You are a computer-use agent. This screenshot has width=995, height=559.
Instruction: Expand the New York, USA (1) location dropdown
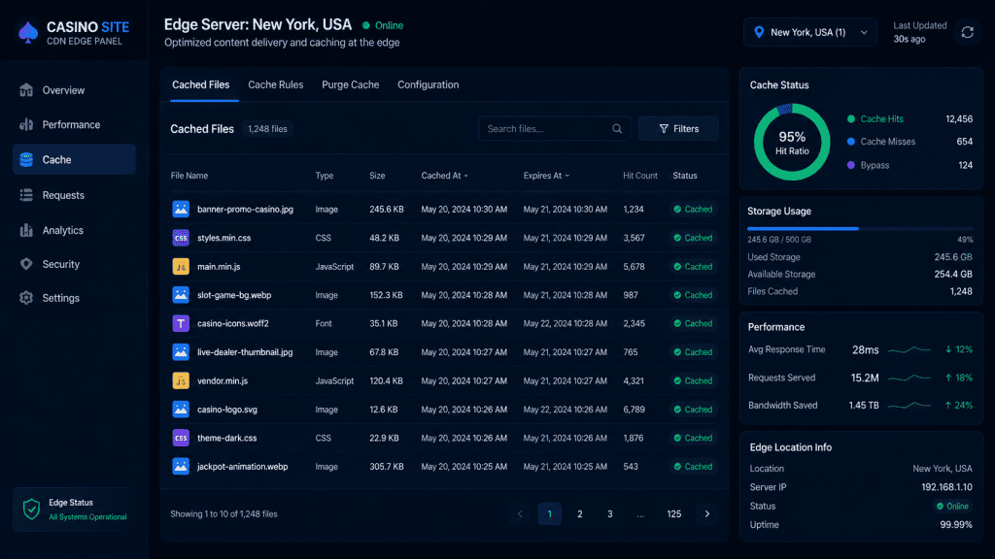click(x=810, y=32)
